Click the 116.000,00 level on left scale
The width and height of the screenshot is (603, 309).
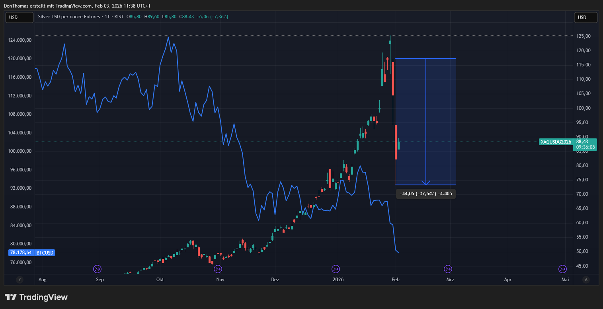(20, 77)
